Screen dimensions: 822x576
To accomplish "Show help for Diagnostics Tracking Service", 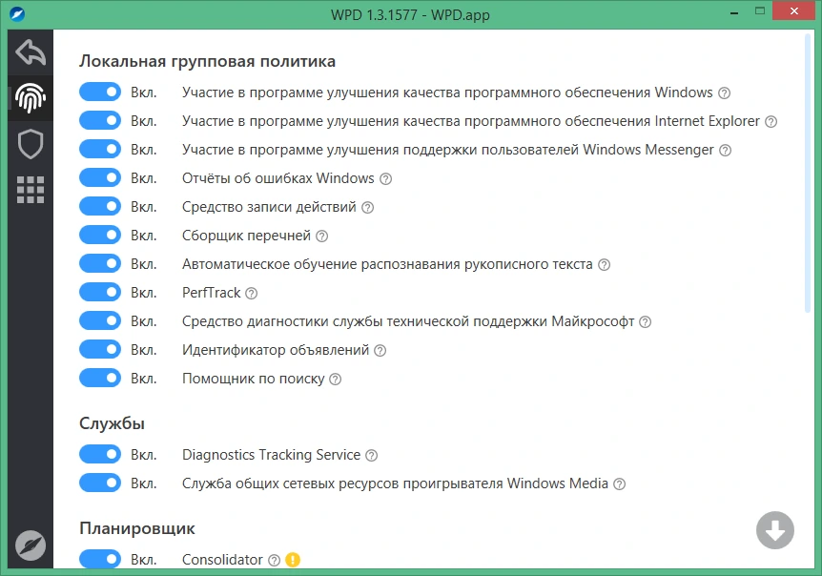I will [x=372, y=456].
